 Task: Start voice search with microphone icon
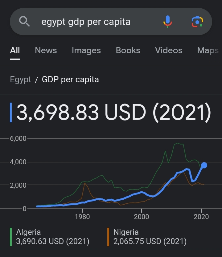[x=167, y=22]
